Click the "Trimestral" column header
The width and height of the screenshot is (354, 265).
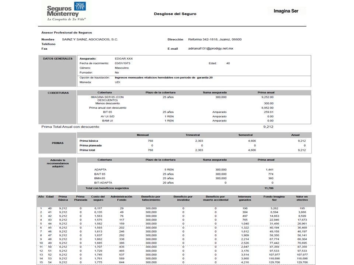tap(192, 135)
